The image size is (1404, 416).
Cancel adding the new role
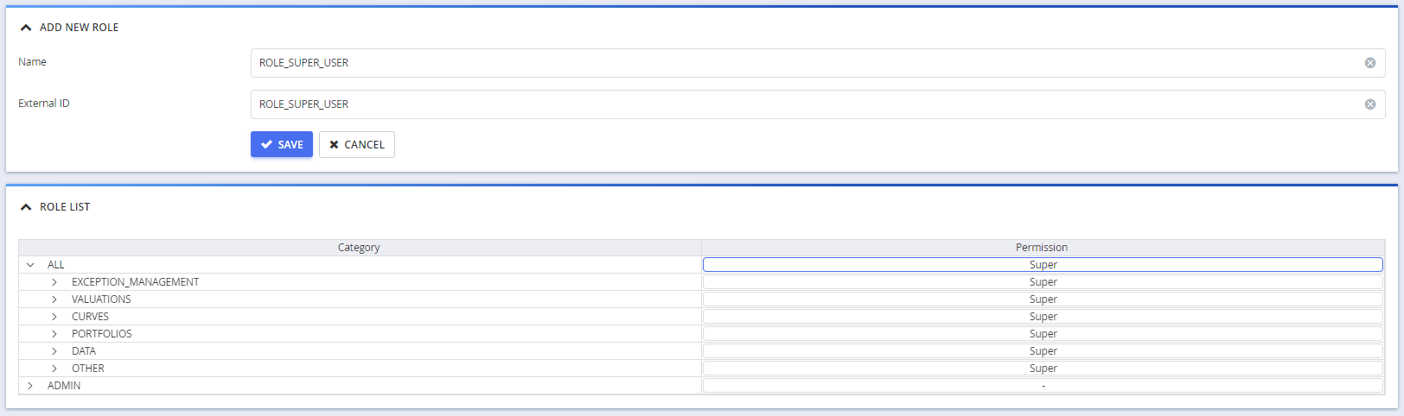357,145
